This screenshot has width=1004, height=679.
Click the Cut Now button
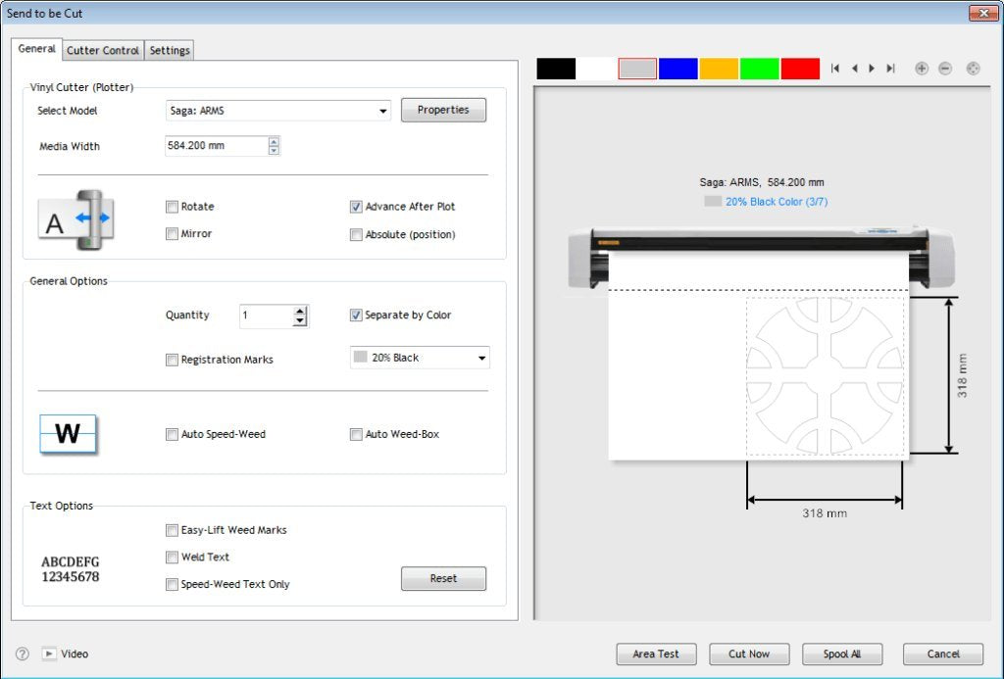pyautogui.click(x=748, y=654)
